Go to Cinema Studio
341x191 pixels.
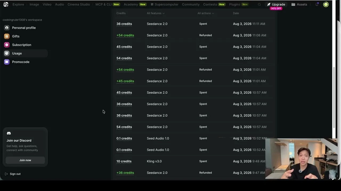tap(79, 5)
